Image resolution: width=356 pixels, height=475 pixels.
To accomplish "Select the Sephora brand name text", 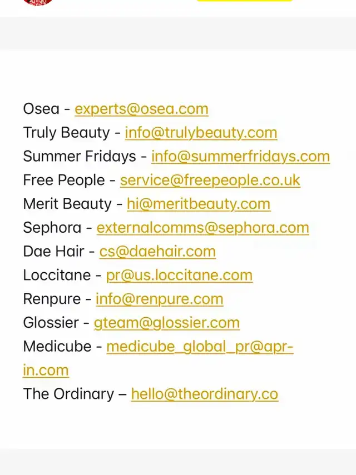I will pyautogui.click(x=52, y=228).
